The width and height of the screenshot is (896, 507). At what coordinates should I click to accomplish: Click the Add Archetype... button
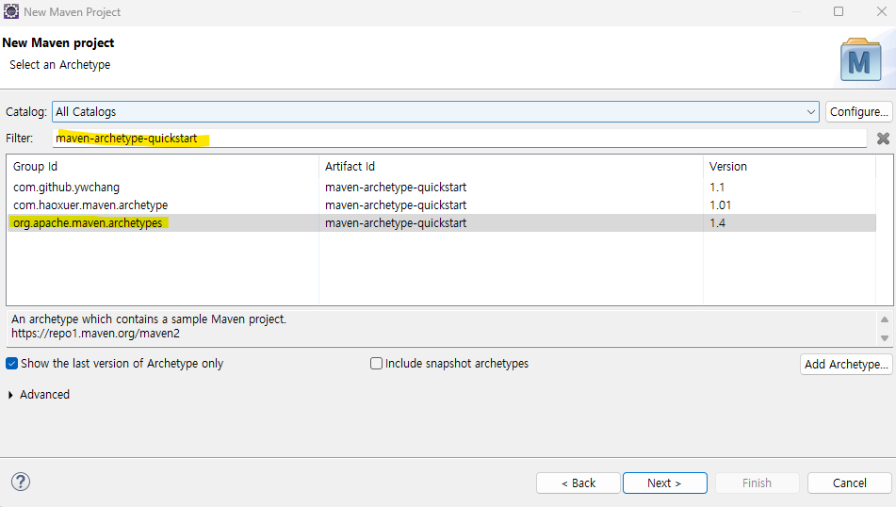click(x=846, y=364)
